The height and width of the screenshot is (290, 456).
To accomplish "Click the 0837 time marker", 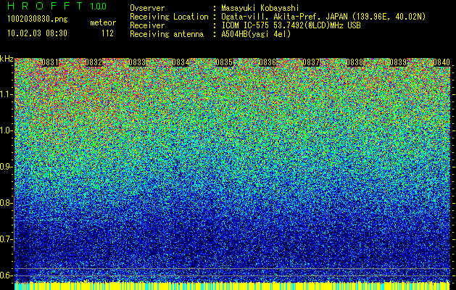I will coord(311,62).
